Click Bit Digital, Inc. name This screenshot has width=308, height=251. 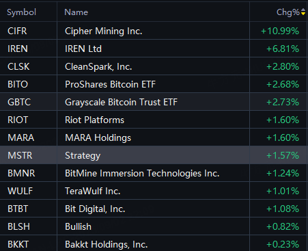coord(95,209)
